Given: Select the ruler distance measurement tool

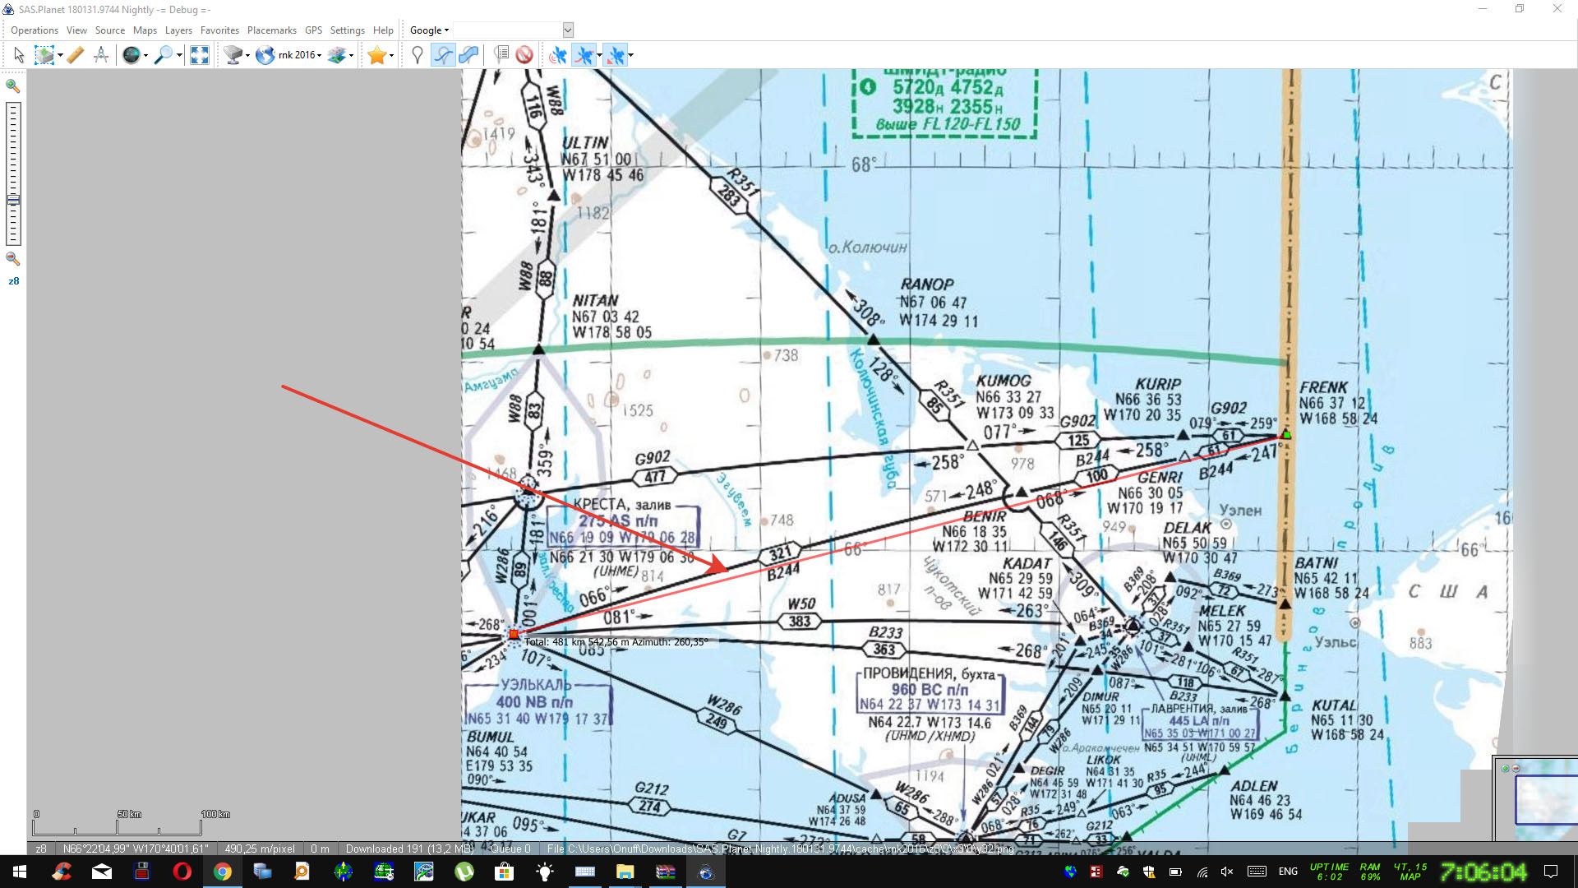Looking at the screenshot, I should click(76, 55).
